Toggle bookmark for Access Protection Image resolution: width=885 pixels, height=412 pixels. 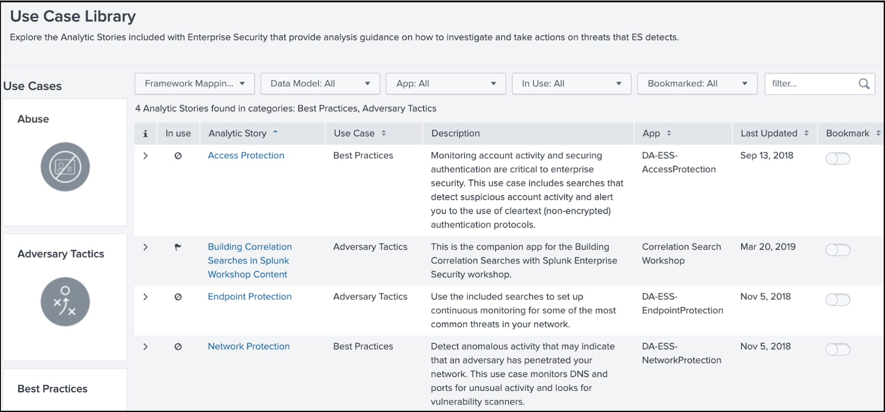[838, 159]
